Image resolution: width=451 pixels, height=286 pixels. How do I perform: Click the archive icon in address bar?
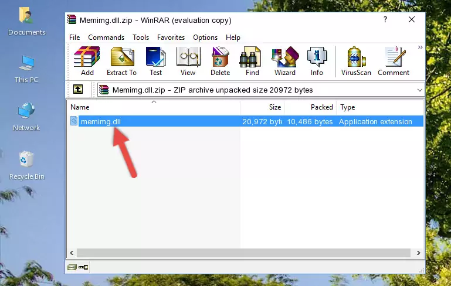tap(104, 90)
